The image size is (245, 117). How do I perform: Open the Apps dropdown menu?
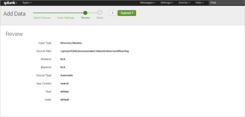27,3
